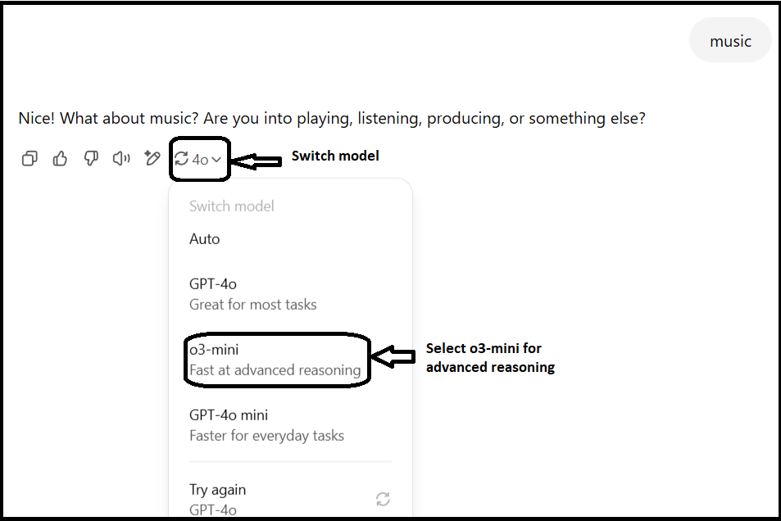
Task: Collapse the model list via the 4o chevron
Action: [x=216, y=160]
